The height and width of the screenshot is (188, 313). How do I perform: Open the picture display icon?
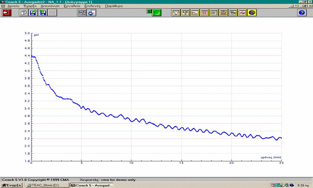[x=223, y=13]
